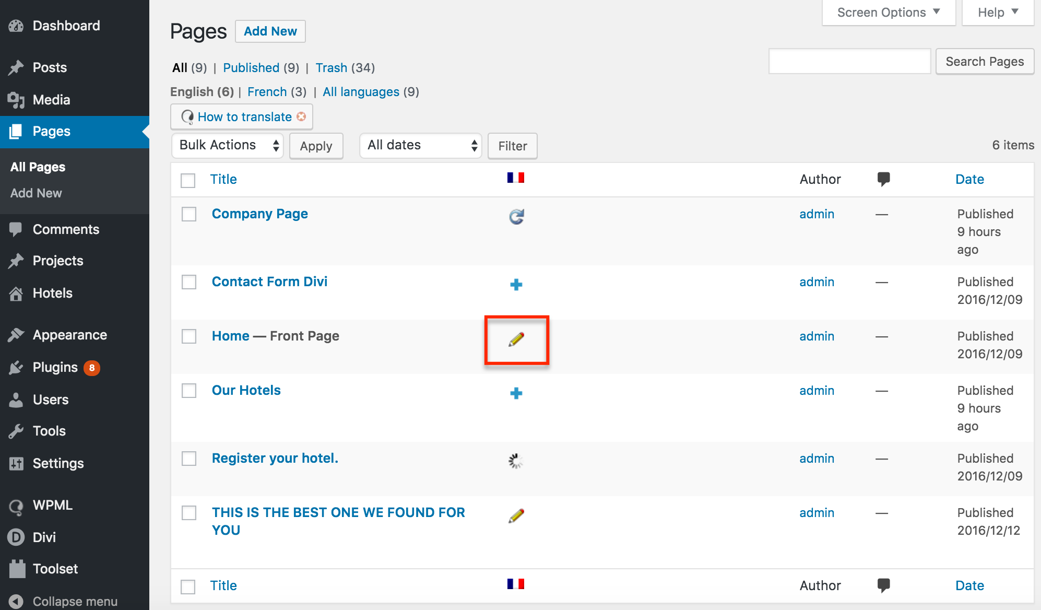Click the French flag in the table footer
This screenshot has height=610, width=1041.
[516, 584]
